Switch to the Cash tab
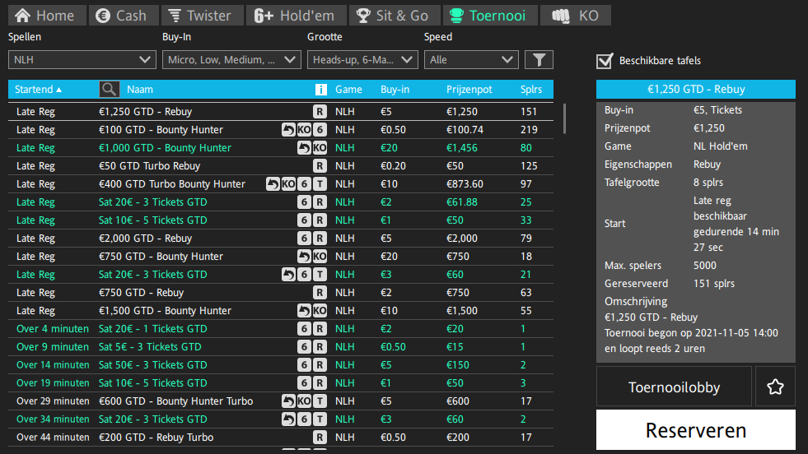This screenshot has height=454, width=808. tap(122, 16)
